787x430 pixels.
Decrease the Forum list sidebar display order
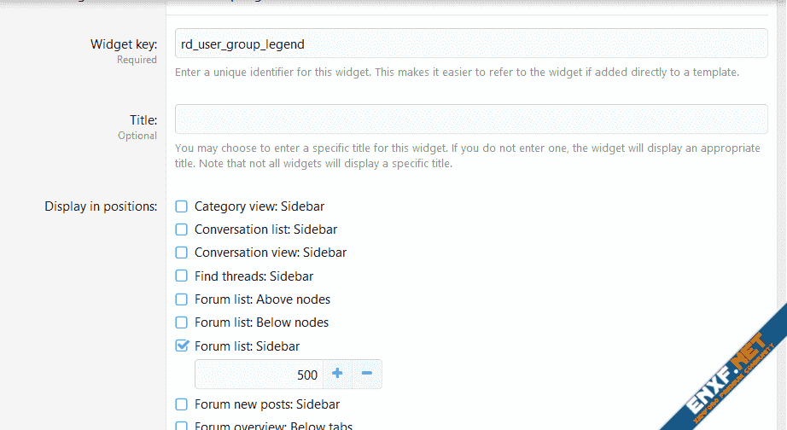367,374
